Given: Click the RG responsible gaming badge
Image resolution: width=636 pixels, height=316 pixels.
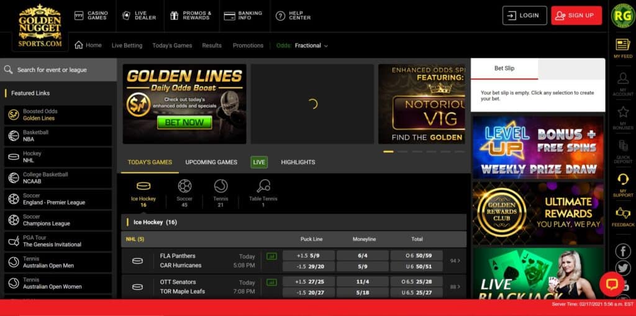Looking at the screenshot, I should click(x=622, y=16).
